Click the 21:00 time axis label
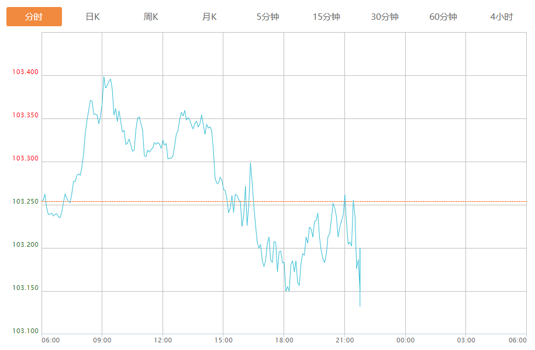This screenshot has width=535, height=350. click(345, 340)
